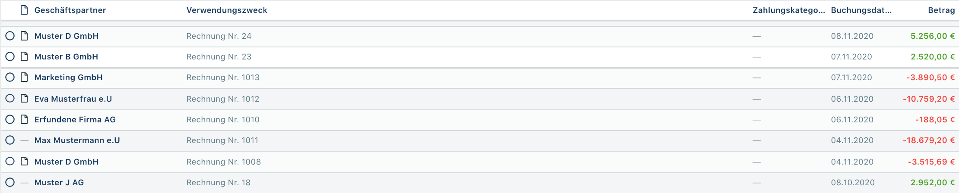Click amount -18.679,20 € in red
The height and width of the screenshot is (193, 959).
[x=928, y=140]
